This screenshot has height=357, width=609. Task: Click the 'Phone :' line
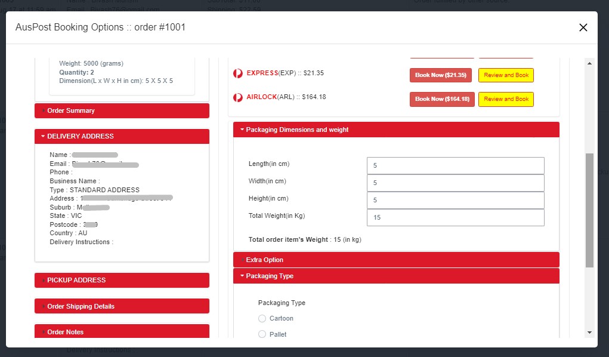[x=61, y=172]
